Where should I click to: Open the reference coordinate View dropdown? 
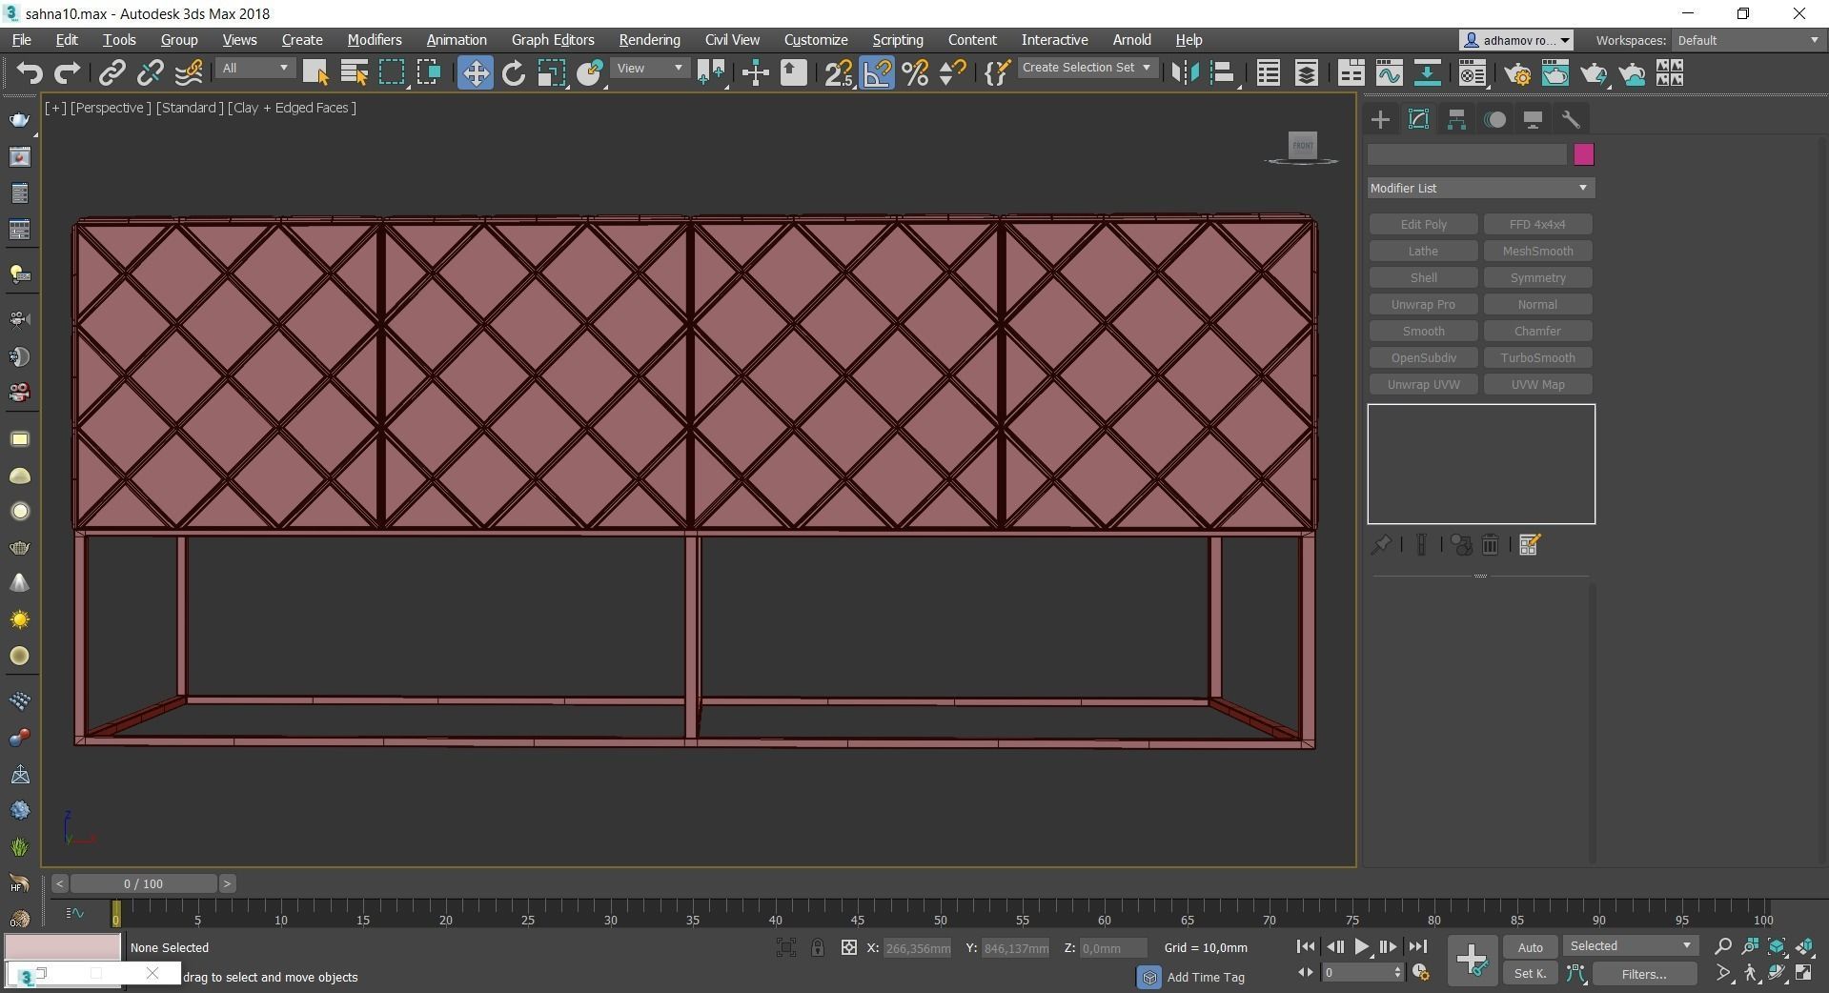(x=650, y=69)
